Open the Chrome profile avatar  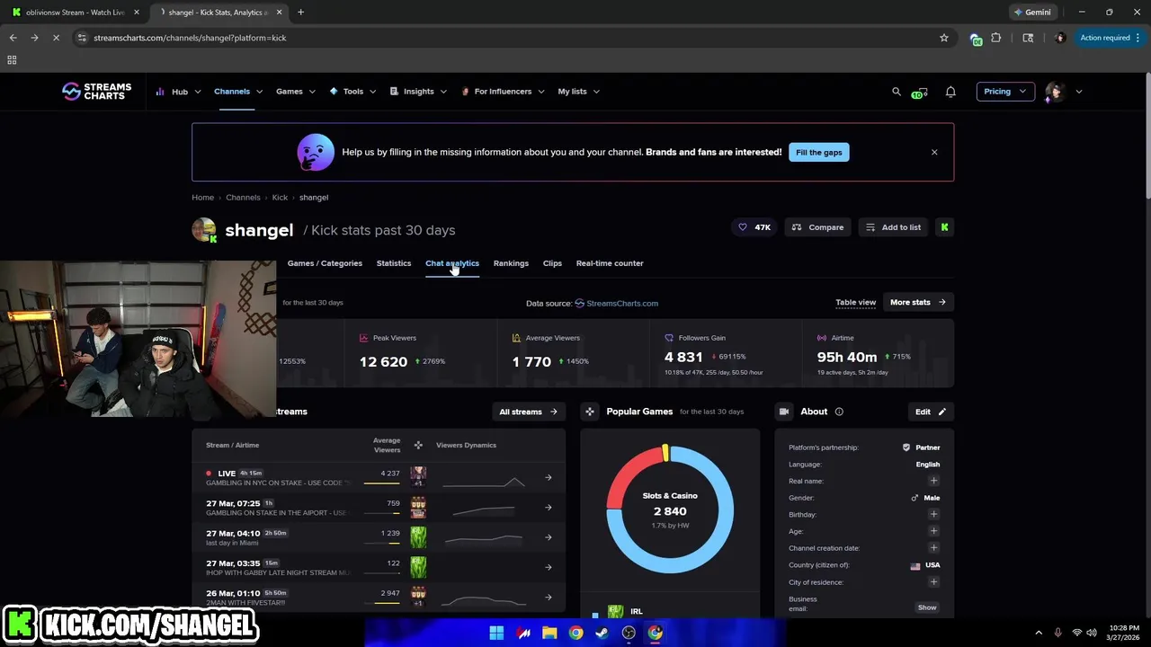click(x=1060, y=38)
